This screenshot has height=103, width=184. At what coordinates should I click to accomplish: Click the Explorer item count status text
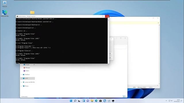tap(24, 97)
